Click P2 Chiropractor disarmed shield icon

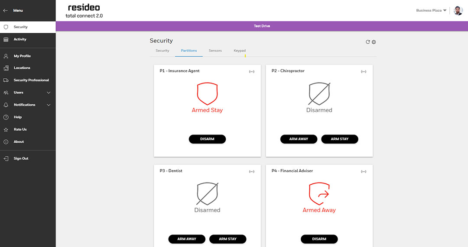tap(319, 93)
